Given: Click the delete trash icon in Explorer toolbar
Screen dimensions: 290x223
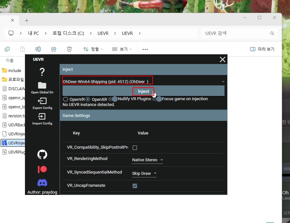Looking at the screenshot, I should (x=69, y=49).
